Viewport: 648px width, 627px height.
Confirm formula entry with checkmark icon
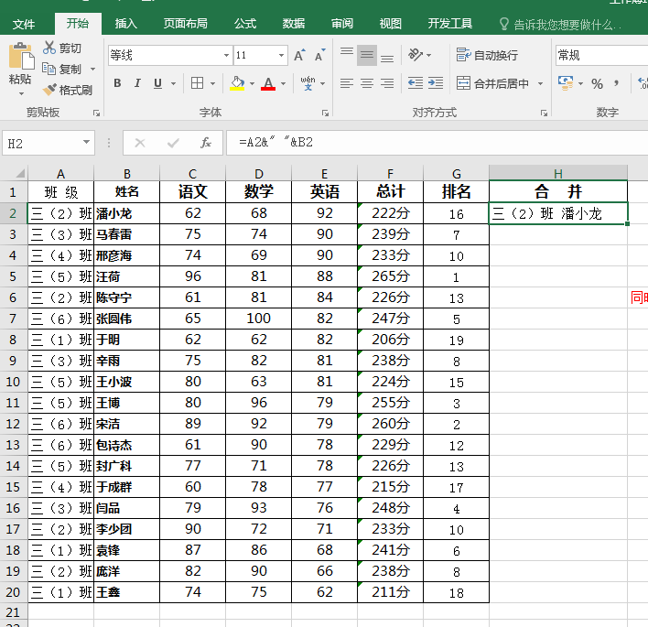tap(173, 143)
